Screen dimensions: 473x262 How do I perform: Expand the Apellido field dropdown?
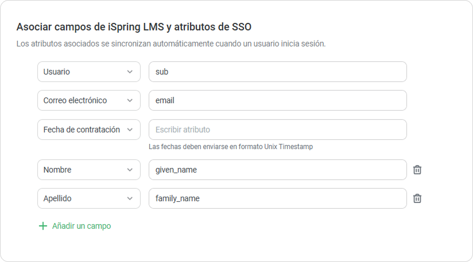point(89,198)
